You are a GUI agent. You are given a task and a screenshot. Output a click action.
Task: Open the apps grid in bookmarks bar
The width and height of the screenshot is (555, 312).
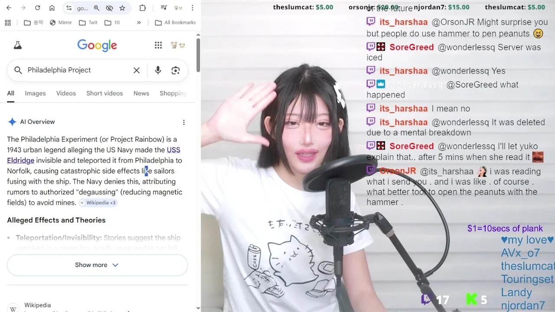point(8,23)
